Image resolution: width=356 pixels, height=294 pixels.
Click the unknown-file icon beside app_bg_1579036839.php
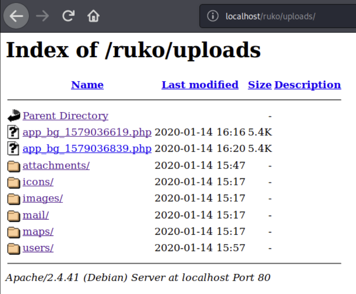(x=14, y=149)
